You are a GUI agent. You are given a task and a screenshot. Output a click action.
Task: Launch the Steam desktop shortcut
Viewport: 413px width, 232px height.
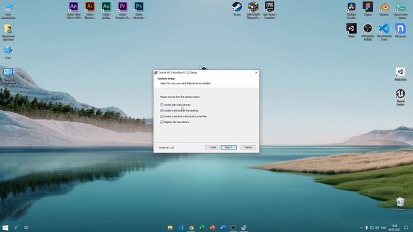[x=237, y=8]
